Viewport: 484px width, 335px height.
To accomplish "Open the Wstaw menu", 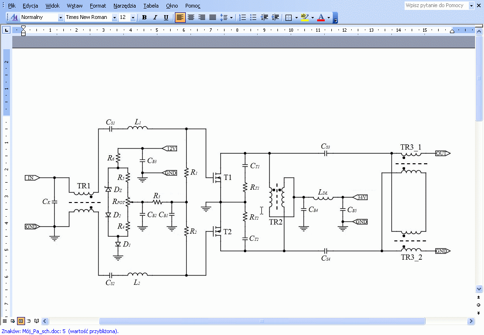I will click(75, 6).
